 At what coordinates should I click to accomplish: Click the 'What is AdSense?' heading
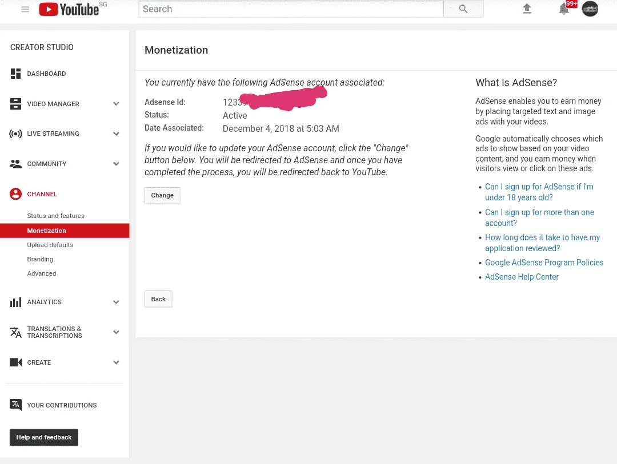click(x=516, y=83)
